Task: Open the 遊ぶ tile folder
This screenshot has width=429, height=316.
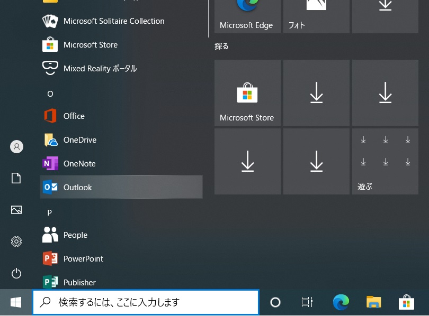Action: [x=385, y=161]
